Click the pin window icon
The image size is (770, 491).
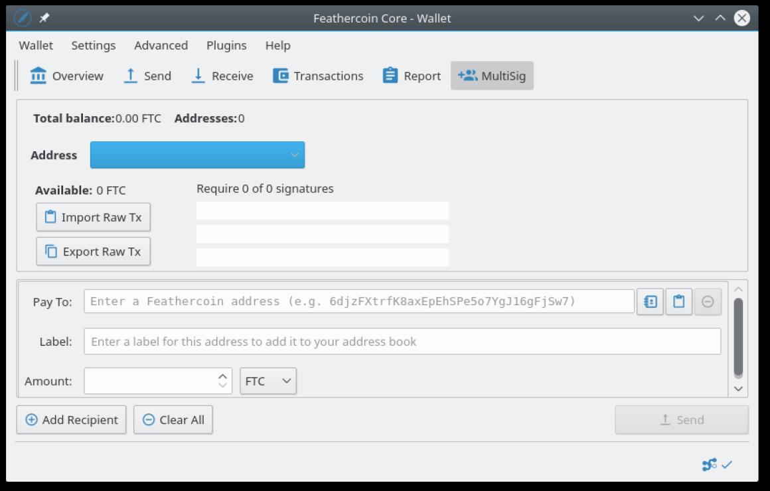pos(44,18)
